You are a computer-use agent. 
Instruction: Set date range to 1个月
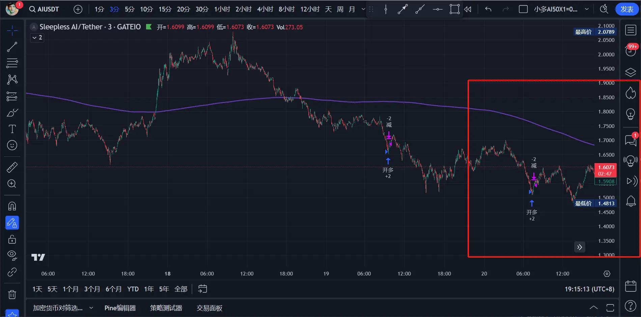point(71,289)
